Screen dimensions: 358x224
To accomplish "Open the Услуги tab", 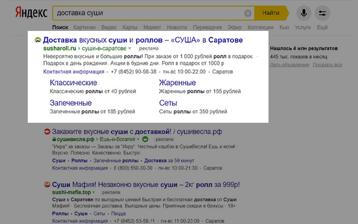I will [x=303, y=27].
